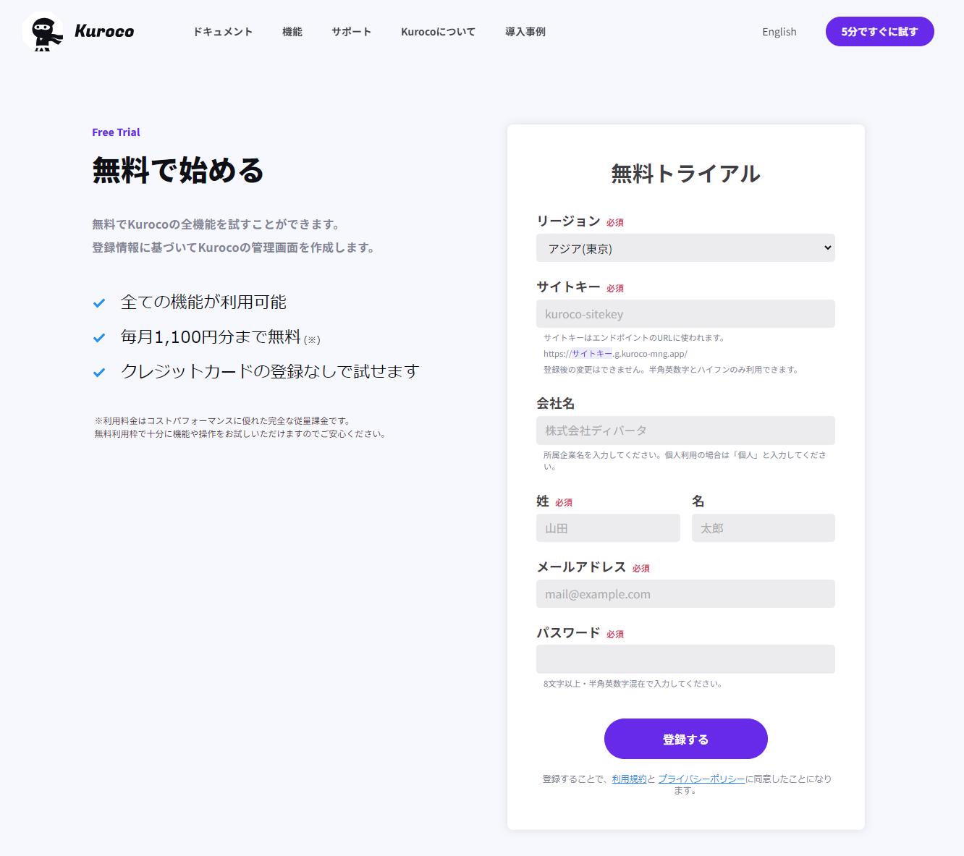Click the highlighted サイトキー in the URL hint
The width and height of the screenshot is (964, 856).
(592, 354)
